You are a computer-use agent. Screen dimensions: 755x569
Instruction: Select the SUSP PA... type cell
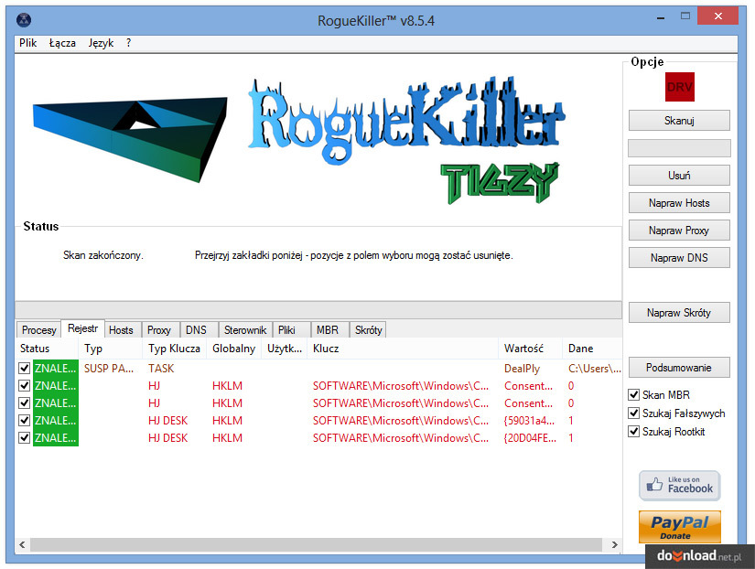pyautogui.click(x=109, y=369)
